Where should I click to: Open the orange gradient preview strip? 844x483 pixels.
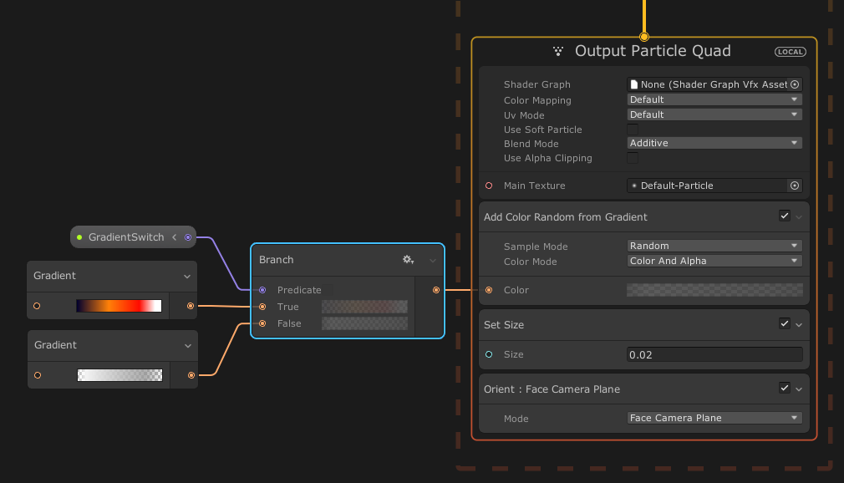tap(119, 306)
